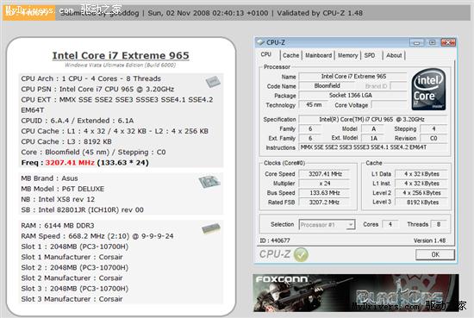Open the Memory tab
The height and width of the screenshot is (318, 474).
(x=347, y=55)
